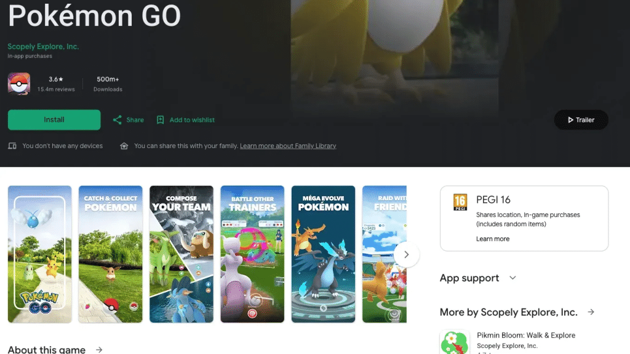This screenshot has width=630, height=354.
Task: Click the PEGI 16 rating badge
Action: (460, 202)
